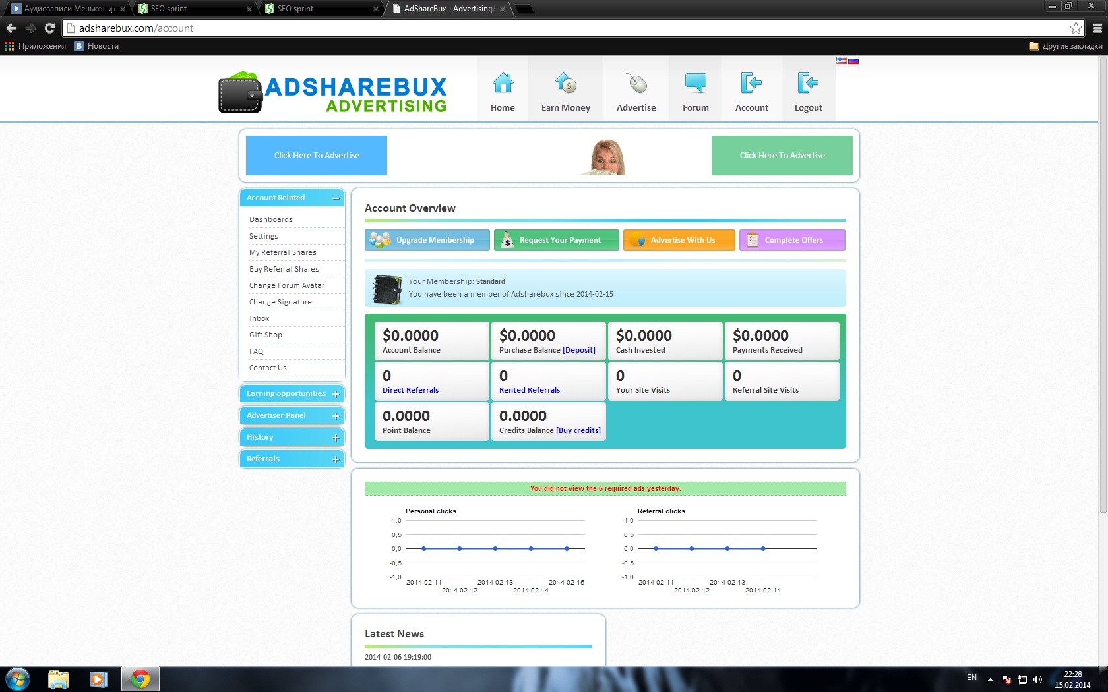
Task: Open Inbox in the sidebar
Action: click(259, 318)
